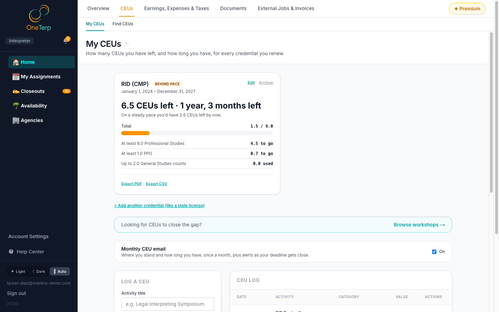The height and width of the screenshot is (312, 499).
Task: Export CEUs as PDF
Action: coord(131,184)
